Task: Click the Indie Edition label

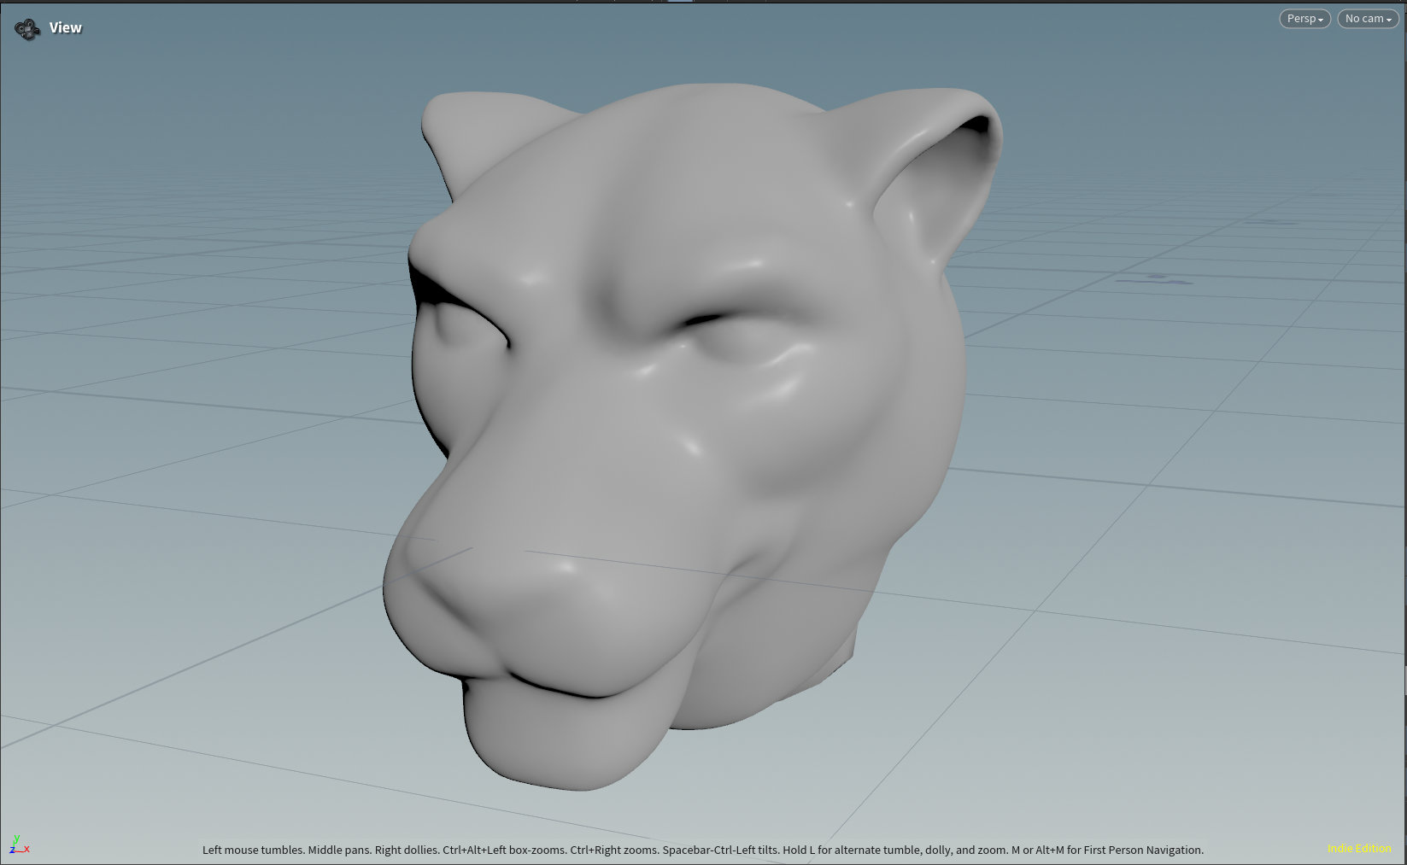Action: (1358, 848)
